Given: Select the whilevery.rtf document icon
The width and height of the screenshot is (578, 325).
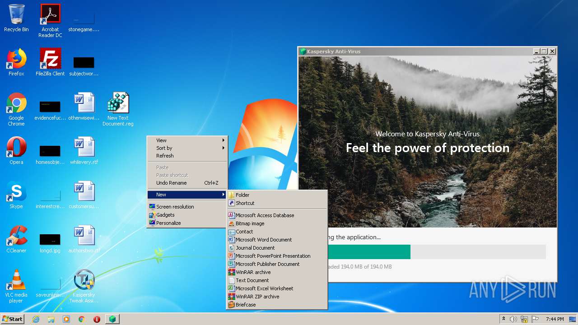Looking at the screenshot, I should [84, 151].
